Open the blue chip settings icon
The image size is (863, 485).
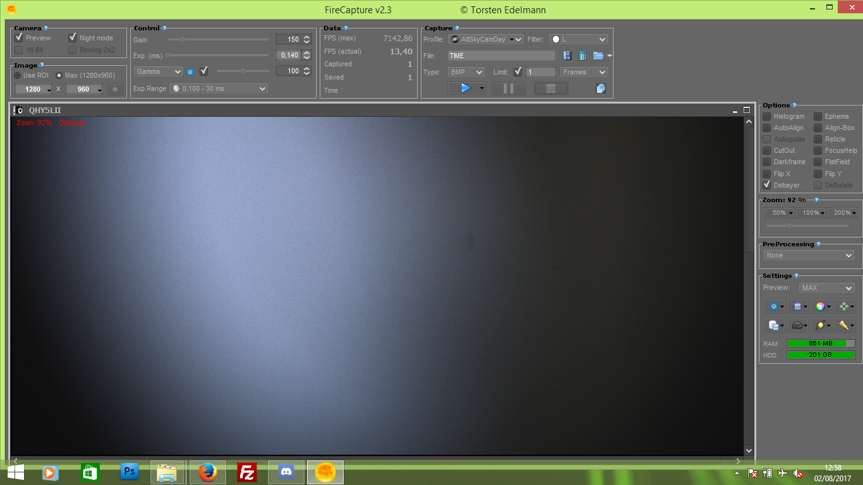797,307
